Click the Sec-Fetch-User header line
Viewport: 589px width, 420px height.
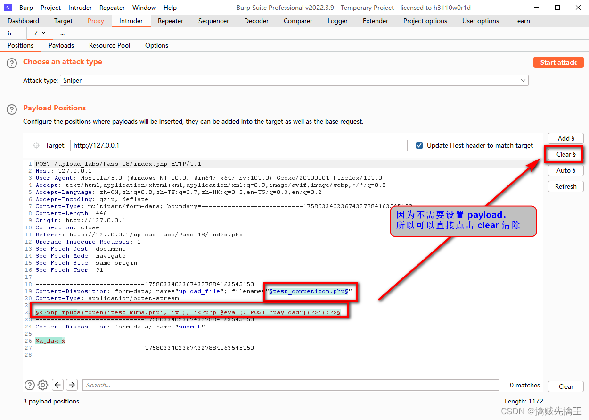(69, 270)
